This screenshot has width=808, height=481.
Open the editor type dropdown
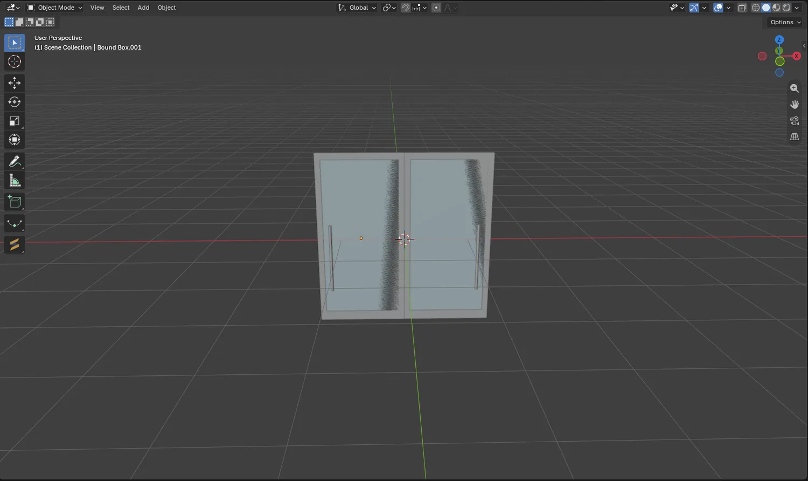13,8
